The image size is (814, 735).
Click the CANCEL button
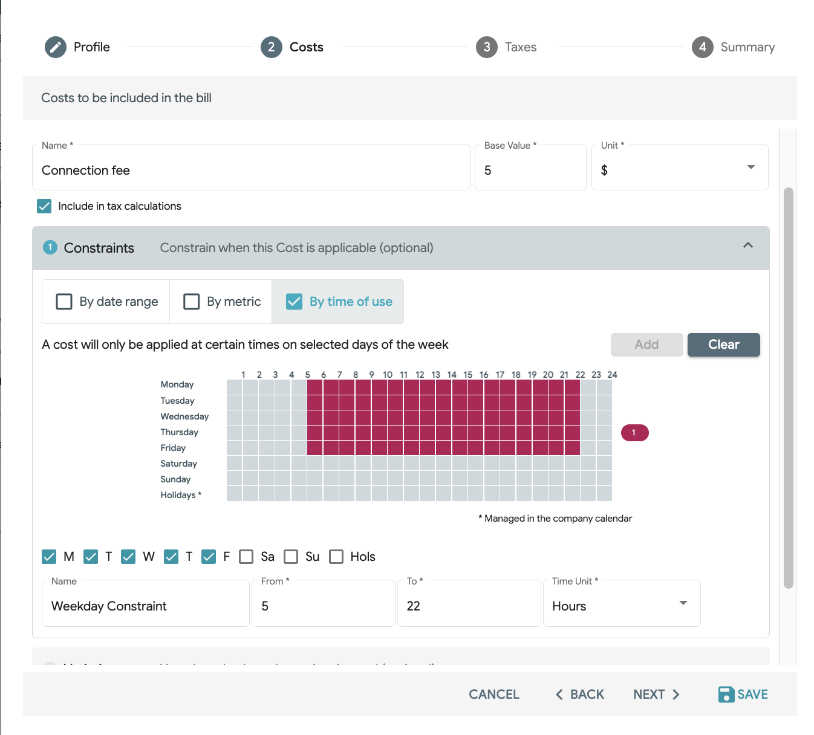click(494, 695)
